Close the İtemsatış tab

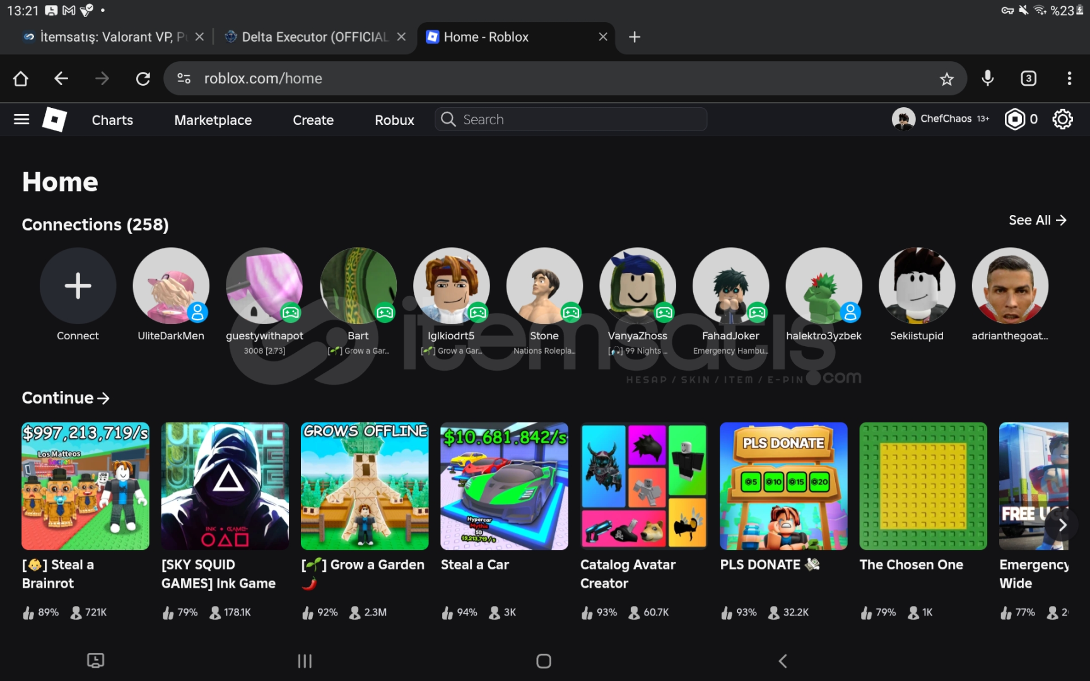(199, 37)
